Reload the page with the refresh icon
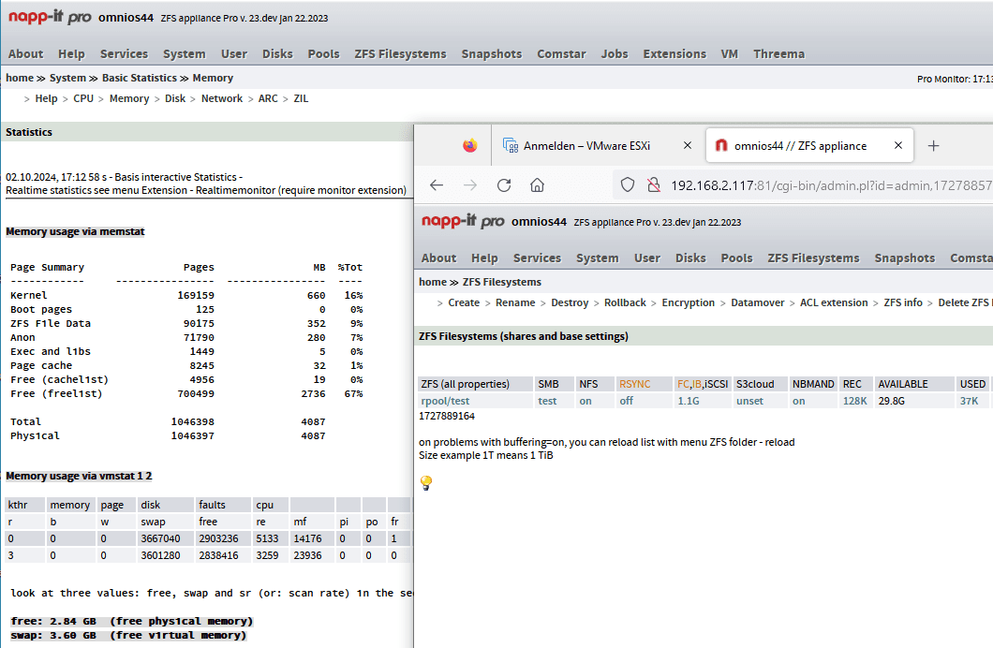The width and height of the screenshot is (993, 648). [x=503, y=184]
